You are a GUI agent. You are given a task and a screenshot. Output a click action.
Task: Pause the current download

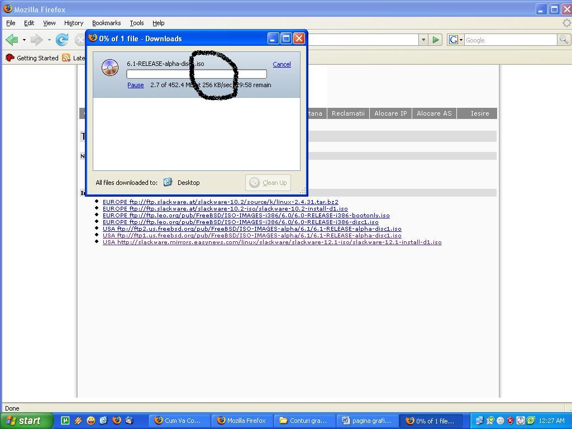(x=135, y=85)
